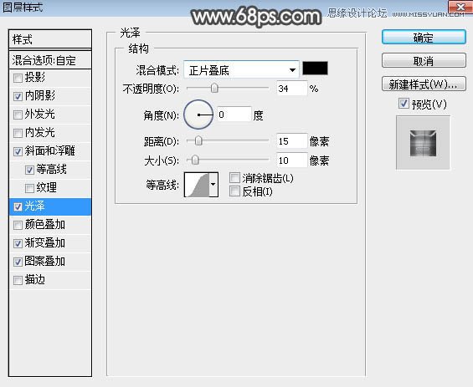This screenshot has width=473, height=387.
Task: Click the 距离 distance slider handle
Action: click(x=198, y=140)
